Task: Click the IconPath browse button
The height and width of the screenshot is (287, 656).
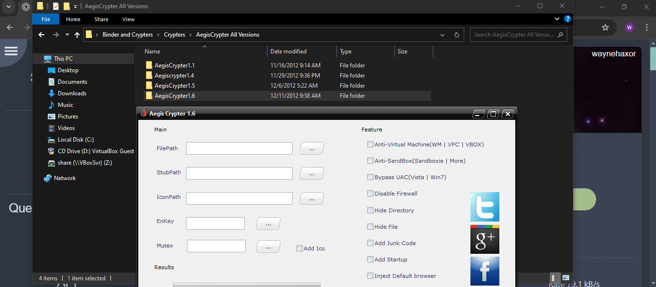Action: [x=312, y=198]
